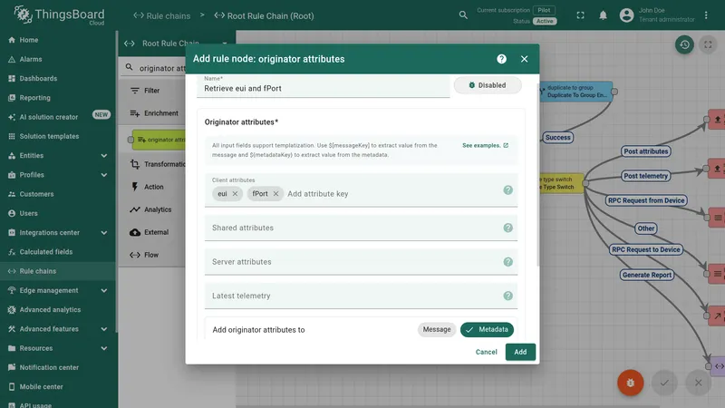Open Users in sidebar
Viewport: 725px width, 408px height.
58,213
